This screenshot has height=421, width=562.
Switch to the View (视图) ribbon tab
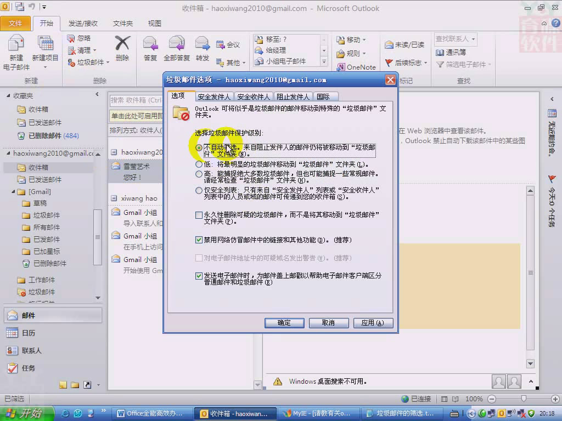point(154,23)
